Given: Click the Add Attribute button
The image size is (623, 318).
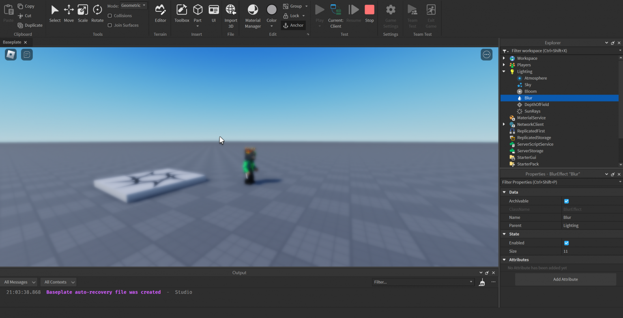Looking at the screenshot, I should (565, 279).
